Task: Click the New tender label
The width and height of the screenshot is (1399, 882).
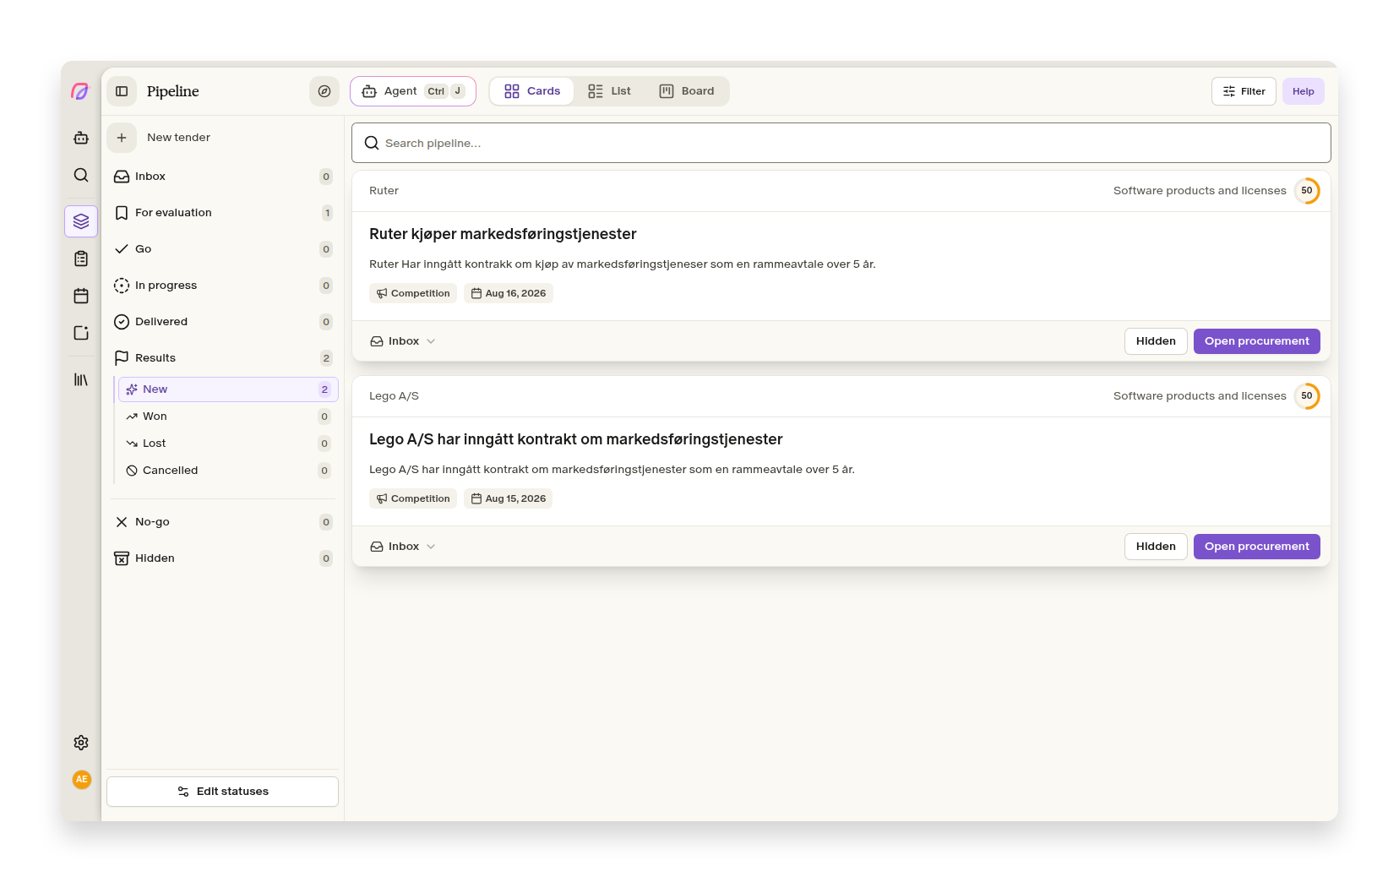Action: click(178, 138)
